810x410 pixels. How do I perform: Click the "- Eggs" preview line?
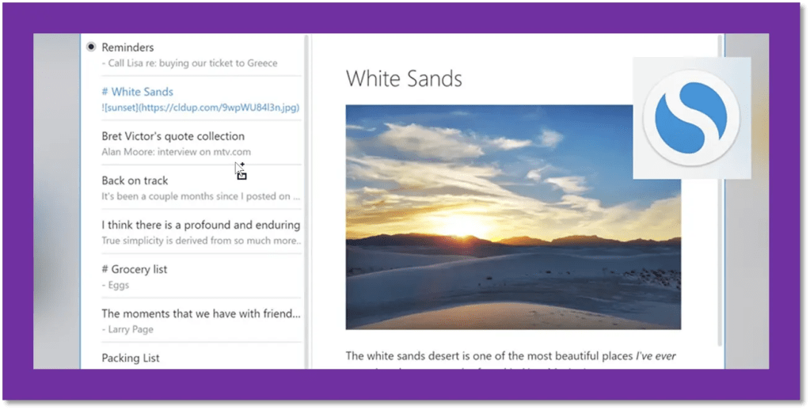(x=116, y=285)
